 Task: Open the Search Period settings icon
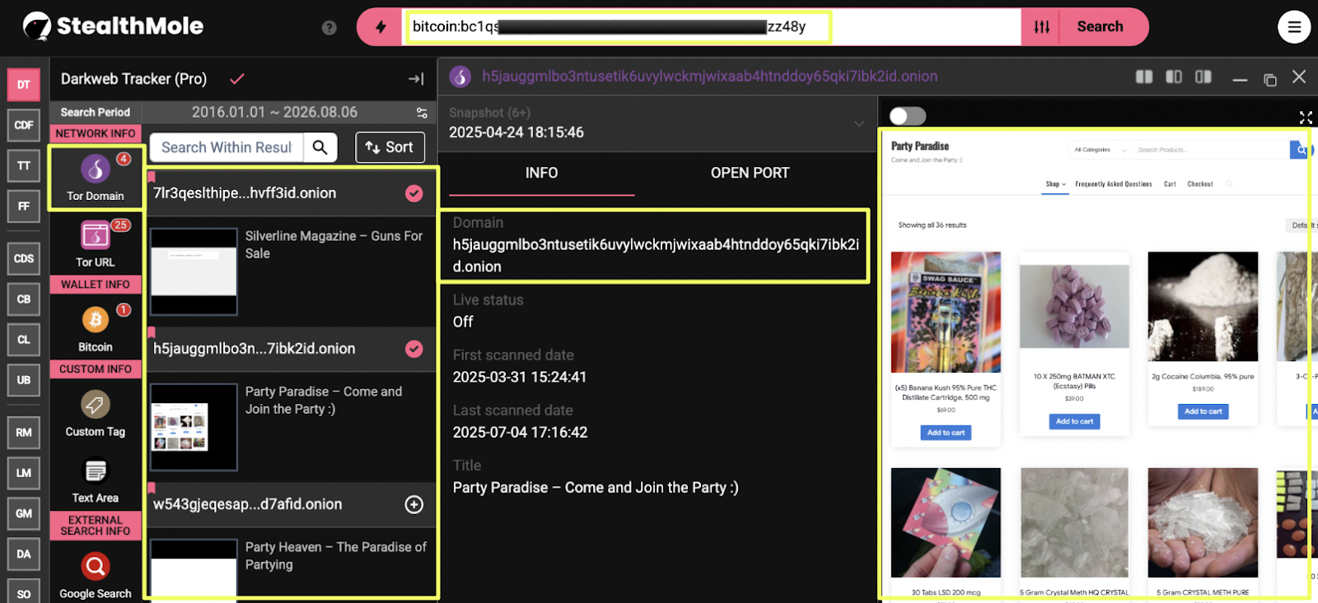coord(422,113)
